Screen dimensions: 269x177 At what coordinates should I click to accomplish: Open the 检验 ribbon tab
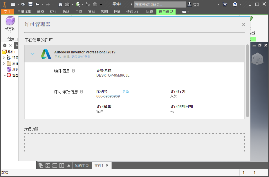pyautogui.click(x=66, y=12)
